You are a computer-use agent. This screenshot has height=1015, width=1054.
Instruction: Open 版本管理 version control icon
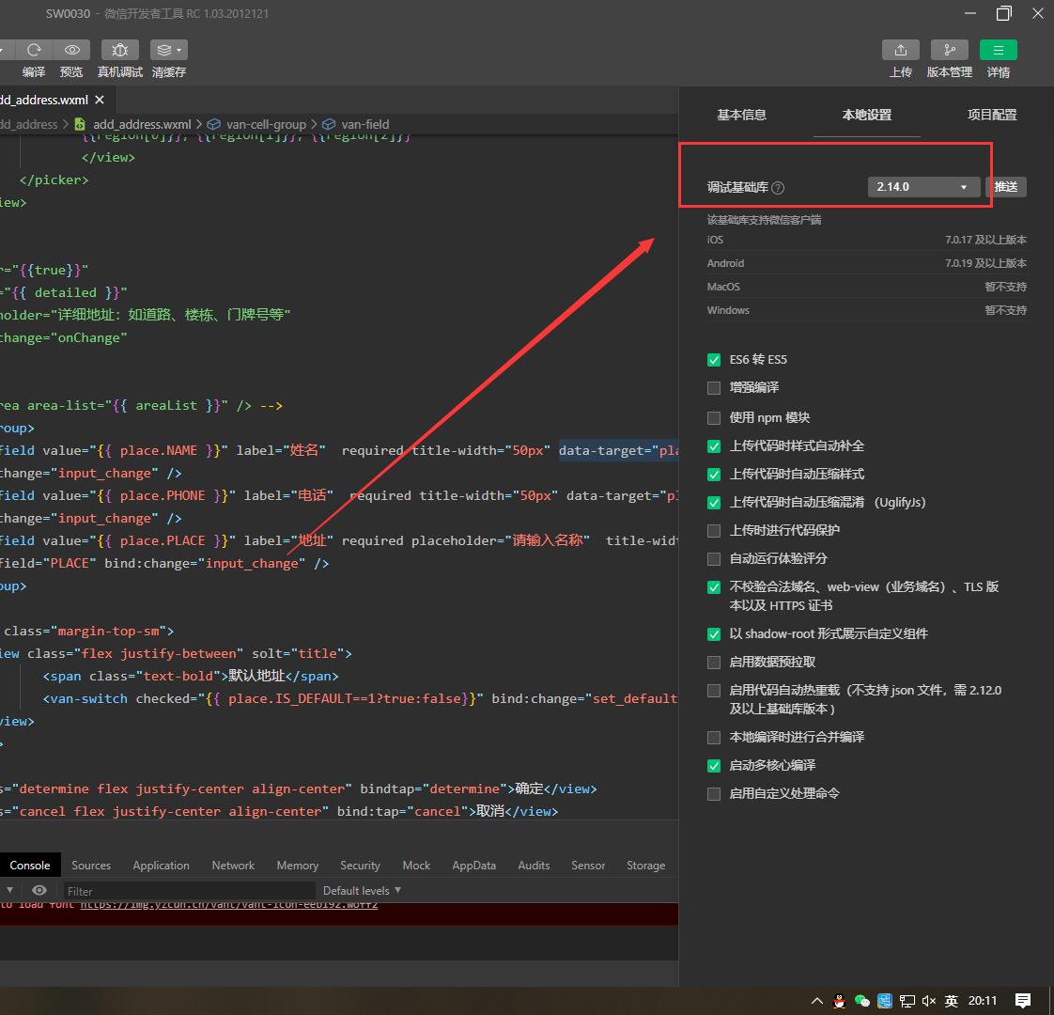tap(949, 50)
